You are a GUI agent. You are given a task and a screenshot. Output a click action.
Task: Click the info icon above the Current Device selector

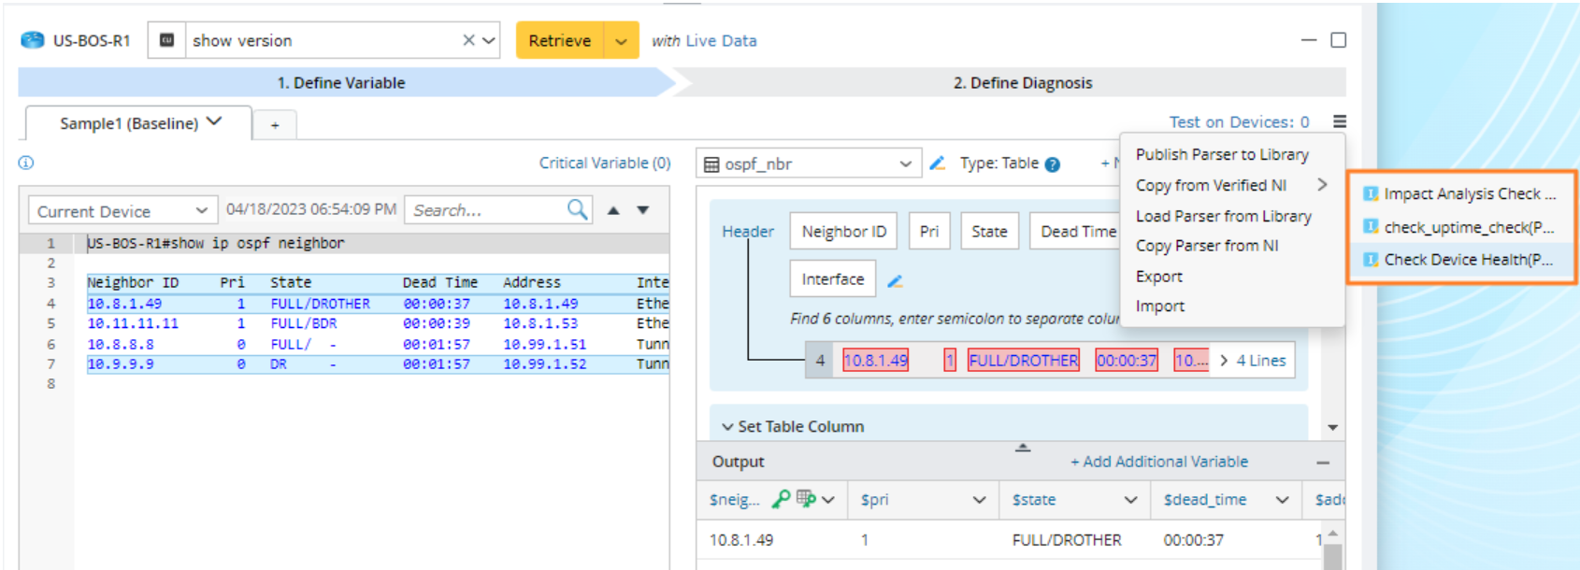(x=26, y=163)
